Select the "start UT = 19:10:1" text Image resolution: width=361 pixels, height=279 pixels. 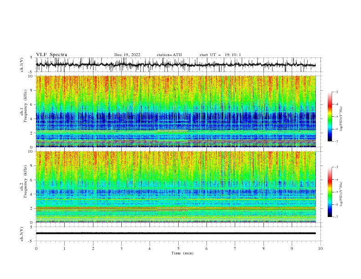pyautogui.click(x=220, y=55)
